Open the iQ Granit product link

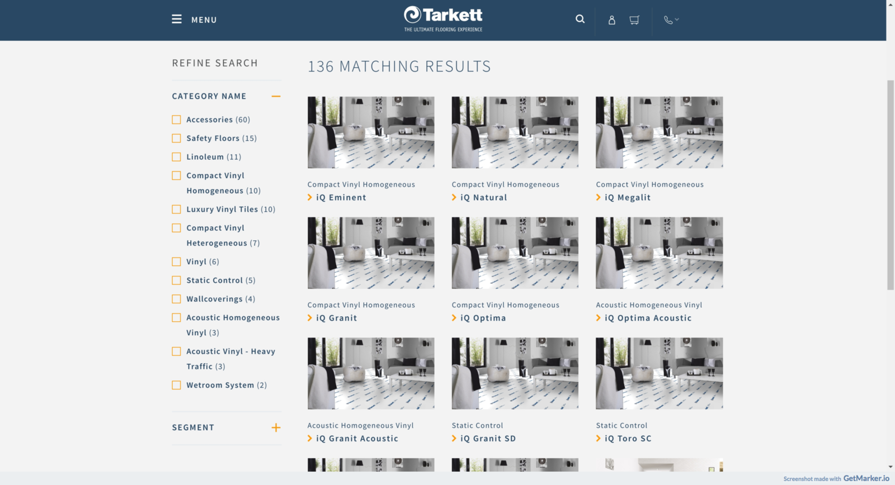click(x=337, y=318)
